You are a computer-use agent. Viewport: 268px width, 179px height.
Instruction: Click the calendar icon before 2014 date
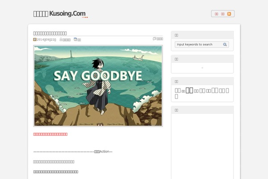[35, 39]
